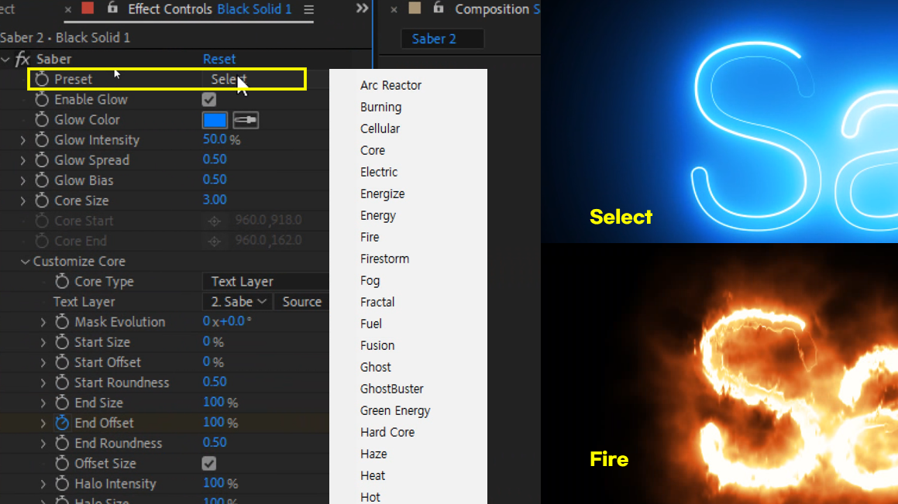The height and width of the screenshot is (504, 898).
Task: Toggle active stopwatch for End Offset
Action: 62,423
